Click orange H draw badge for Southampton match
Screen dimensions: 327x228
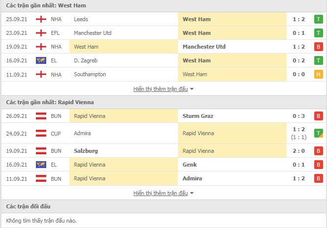click(318, 74)
